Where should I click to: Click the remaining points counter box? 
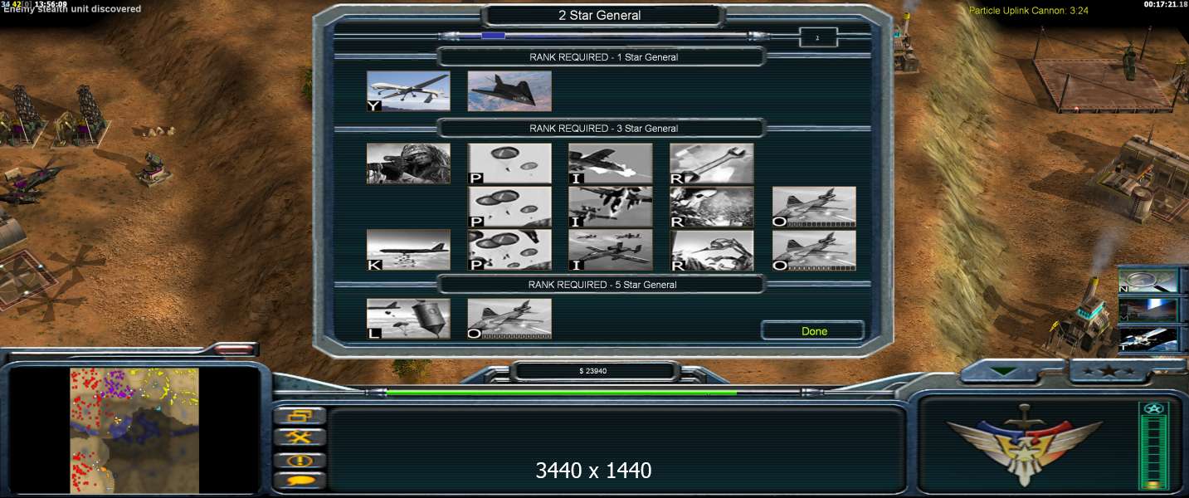click(x=817, y=37)
